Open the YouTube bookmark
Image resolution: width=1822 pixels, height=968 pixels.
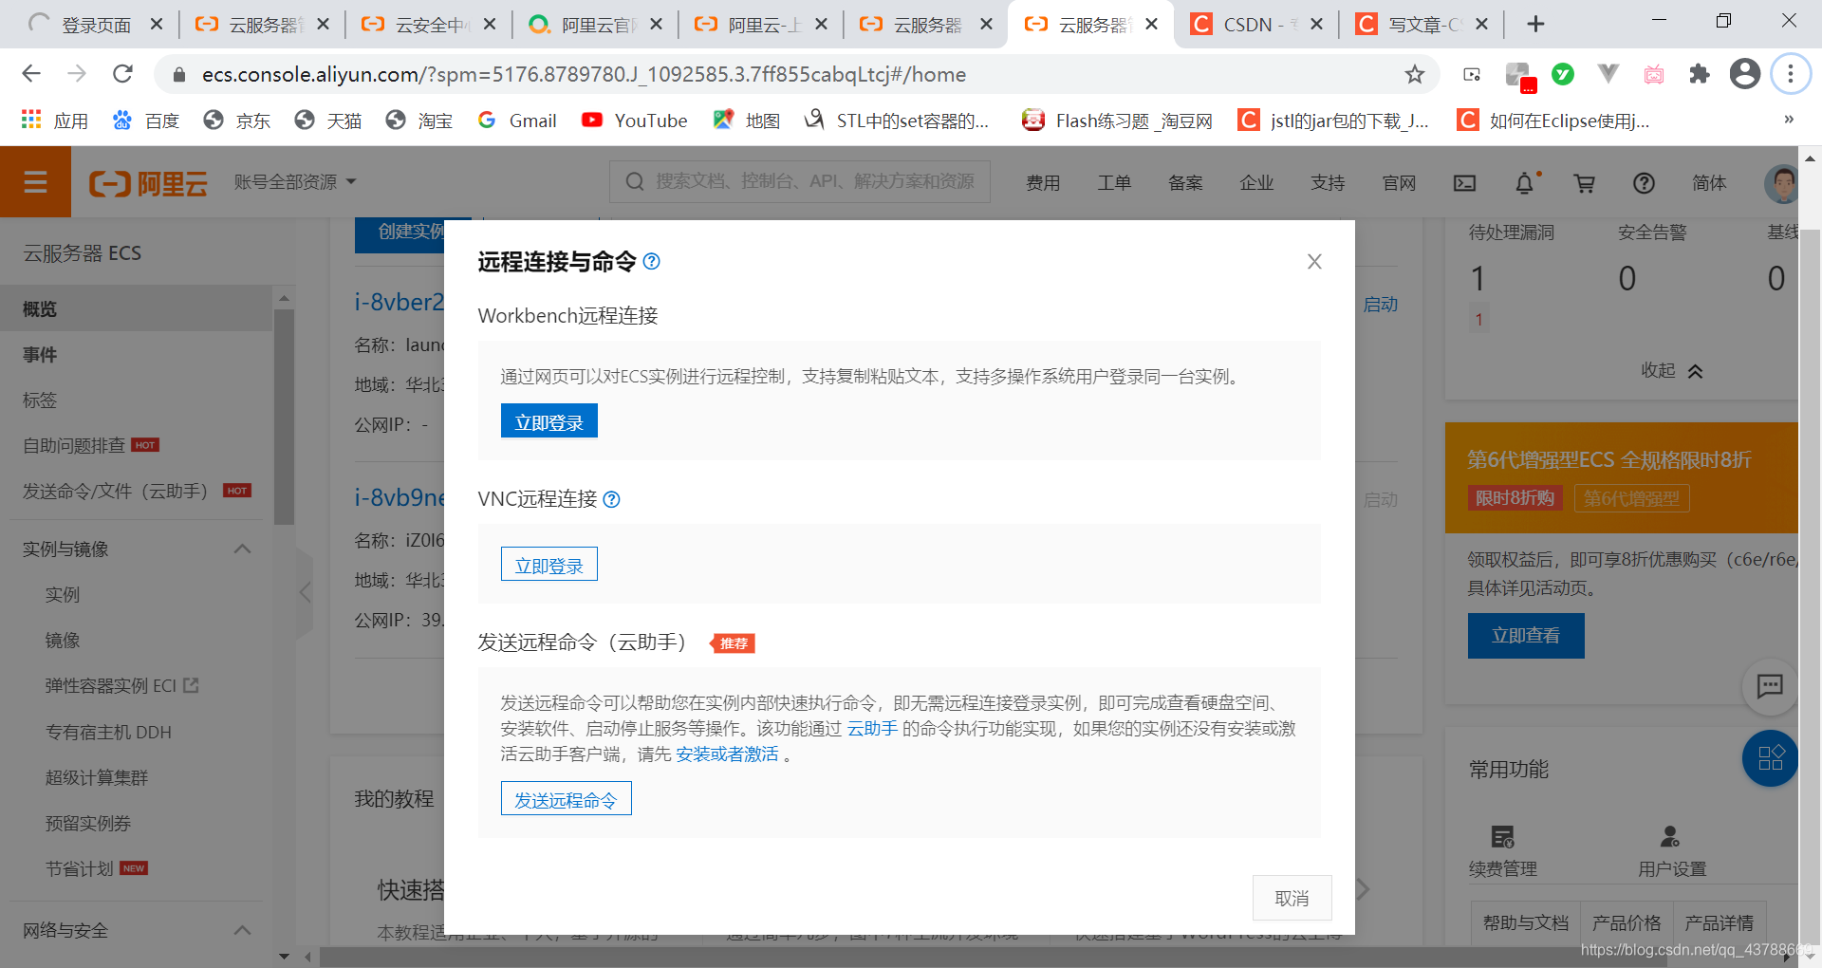[x=635, y=121]
